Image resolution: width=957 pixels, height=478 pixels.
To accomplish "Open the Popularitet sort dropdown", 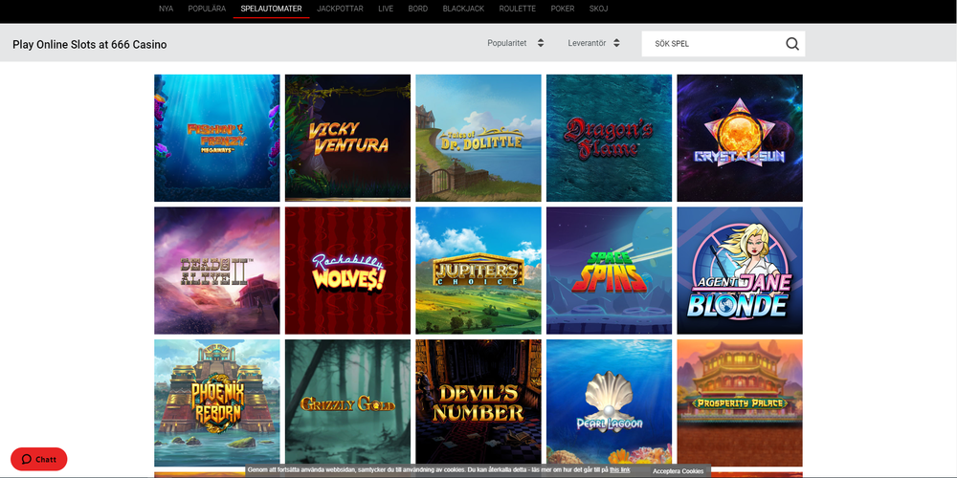I will coord(515,43).
